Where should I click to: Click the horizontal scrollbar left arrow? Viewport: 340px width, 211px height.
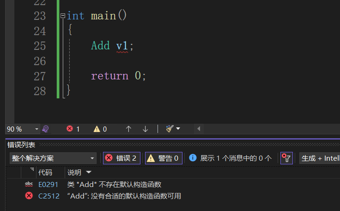point(199,129)
